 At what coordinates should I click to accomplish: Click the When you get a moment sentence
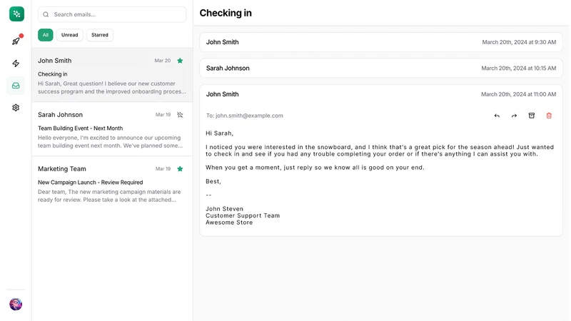[x=315, y=168]
